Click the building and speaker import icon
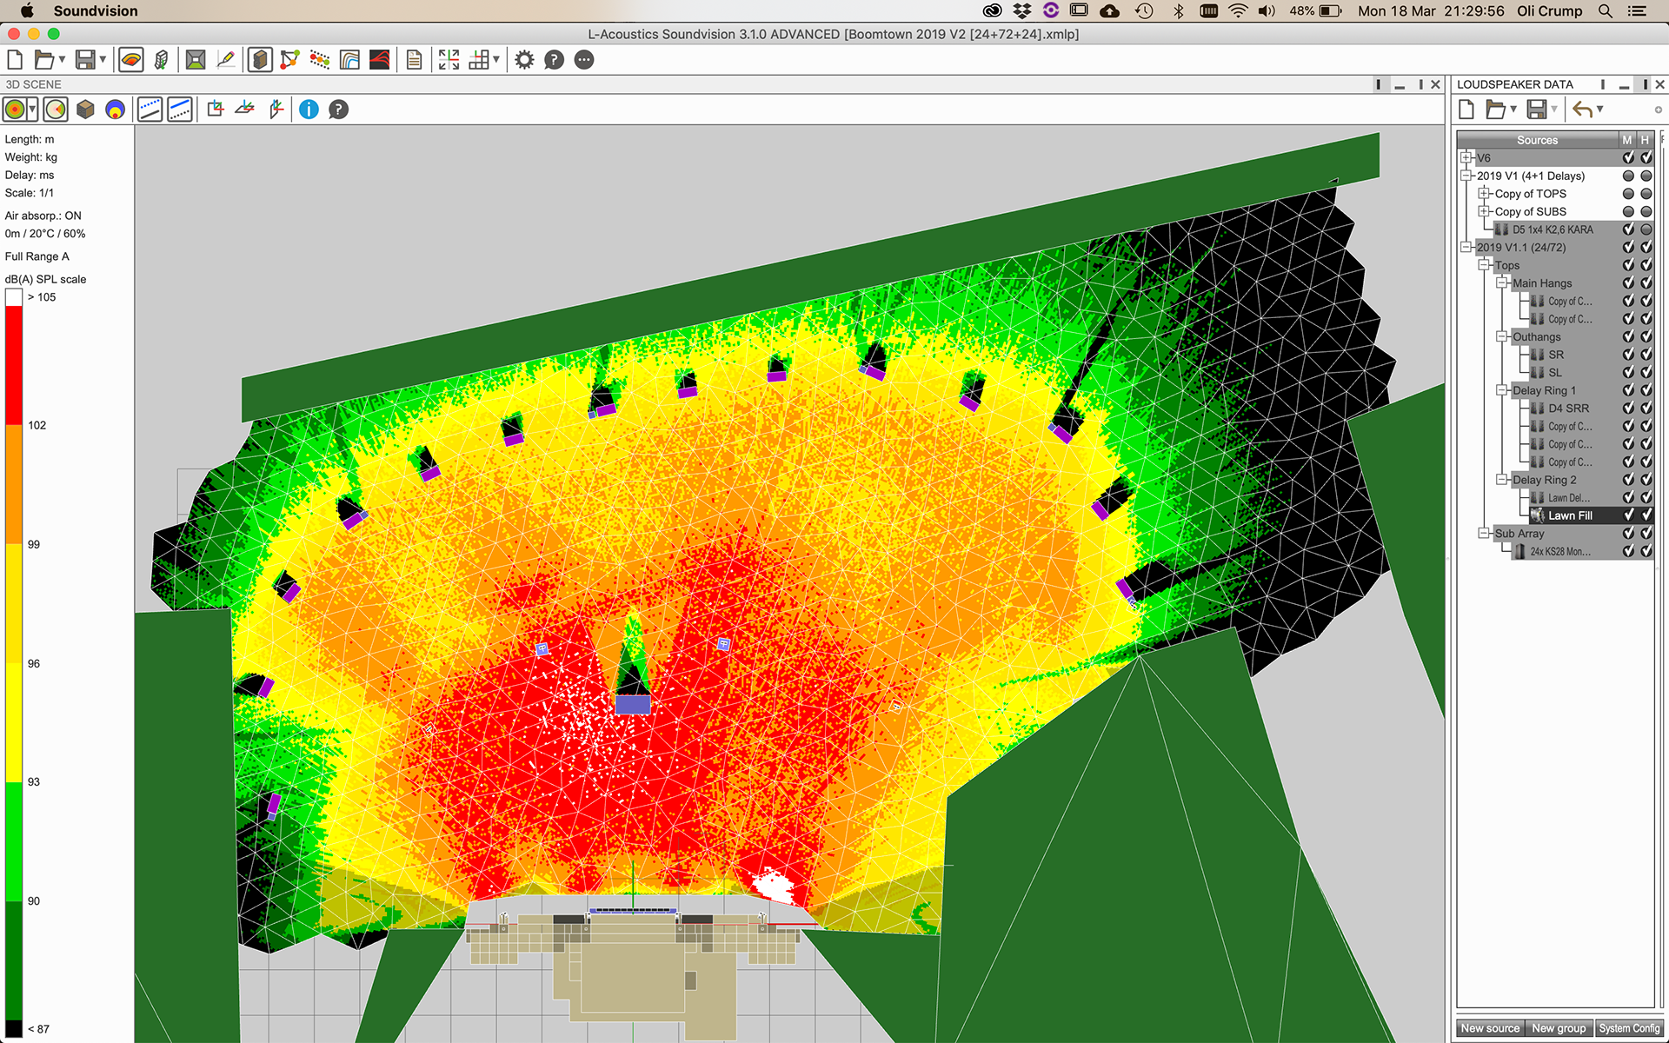 coord(161,60)
